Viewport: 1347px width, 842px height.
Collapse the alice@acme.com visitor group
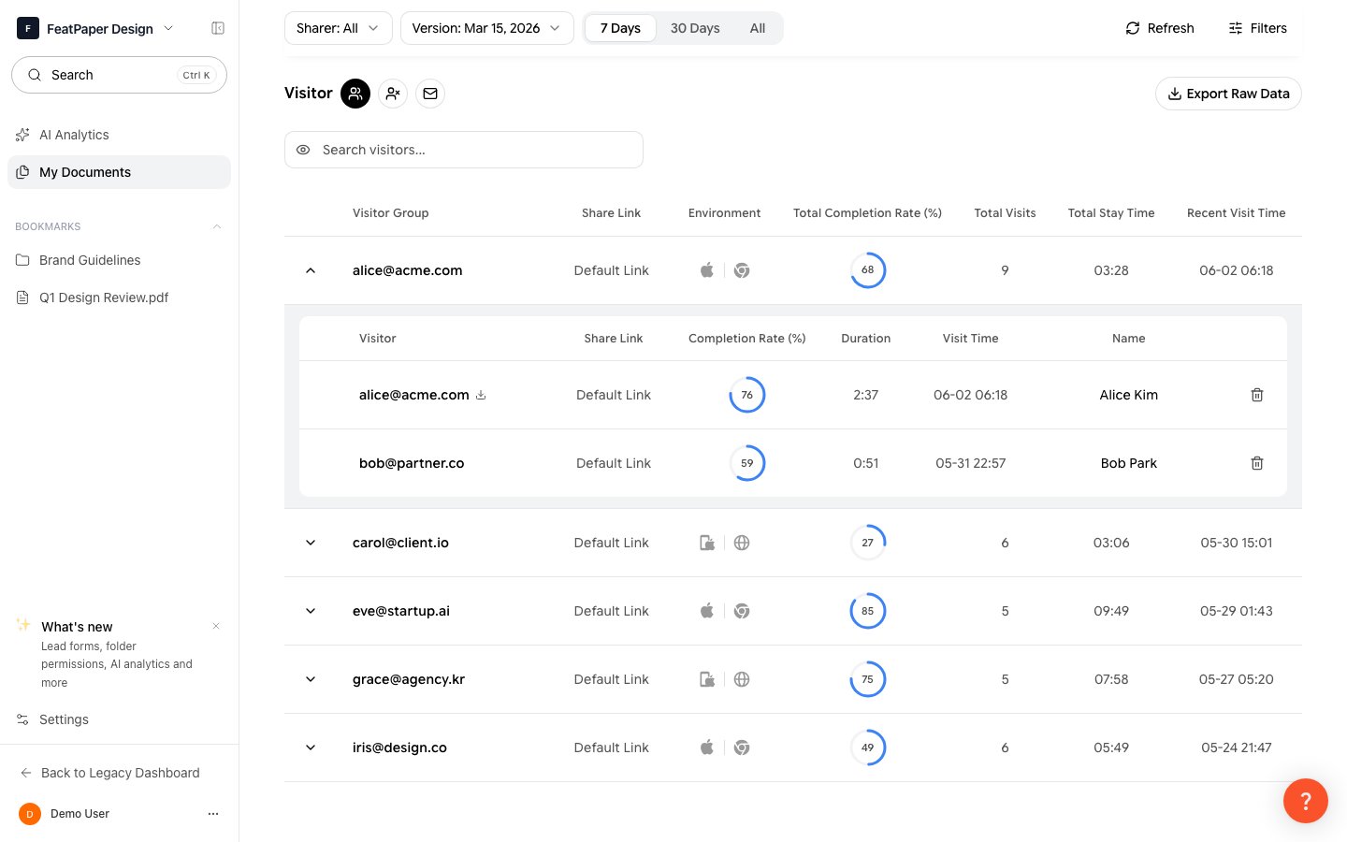click(x=311, y=270)
